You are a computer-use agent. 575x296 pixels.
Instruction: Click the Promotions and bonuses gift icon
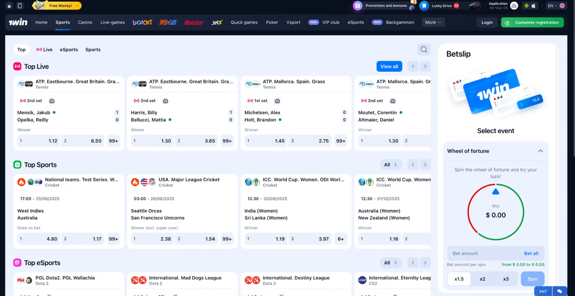pyautogui.click(x=358, y=5)
